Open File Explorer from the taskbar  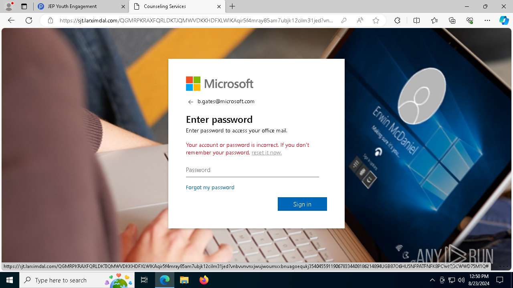(x=184, y=280)
